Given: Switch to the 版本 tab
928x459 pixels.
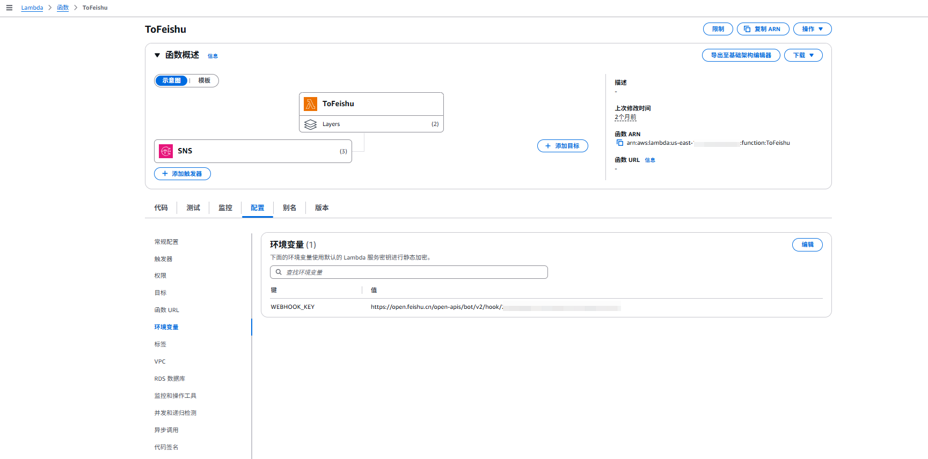Looking at the screenshot, I should coord(322,208).
